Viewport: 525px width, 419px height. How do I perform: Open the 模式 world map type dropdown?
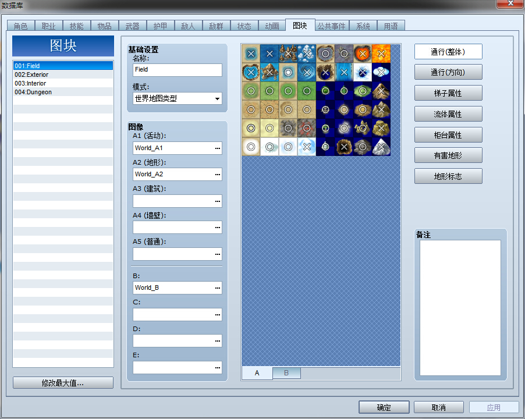click(x=178, y=99)
